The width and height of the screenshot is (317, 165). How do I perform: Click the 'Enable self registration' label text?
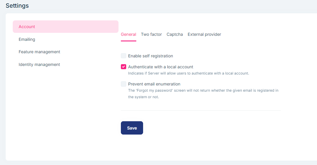click(151, 56)
